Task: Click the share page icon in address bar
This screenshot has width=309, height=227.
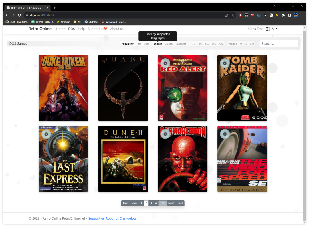Action: (x=227, y=15)
